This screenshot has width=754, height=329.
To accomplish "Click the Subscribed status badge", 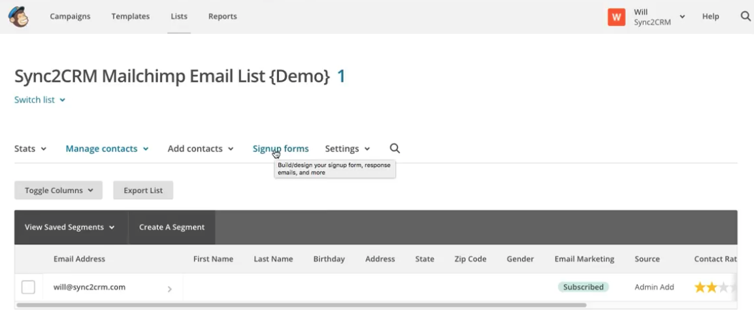I will [583, 287].
